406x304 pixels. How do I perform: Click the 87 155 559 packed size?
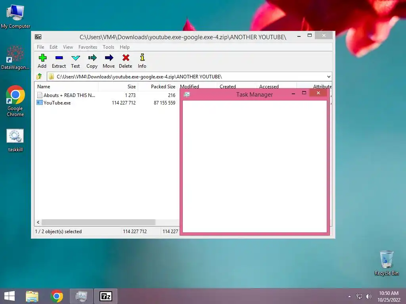click(x=165, y=103)
